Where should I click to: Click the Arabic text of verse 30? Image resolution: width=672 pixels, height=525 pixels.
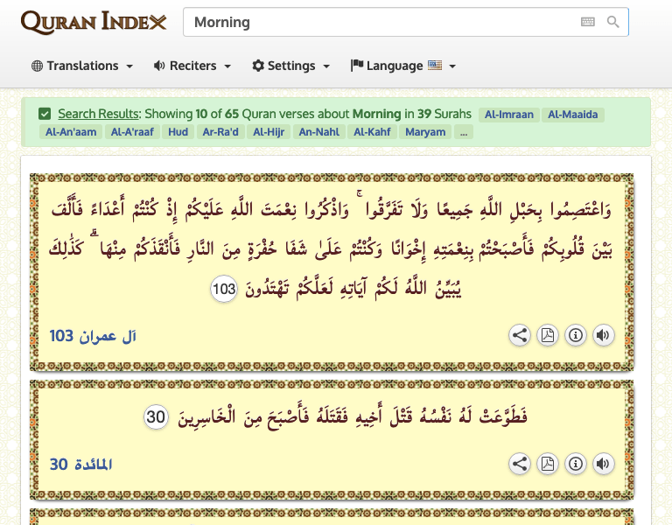353,416
